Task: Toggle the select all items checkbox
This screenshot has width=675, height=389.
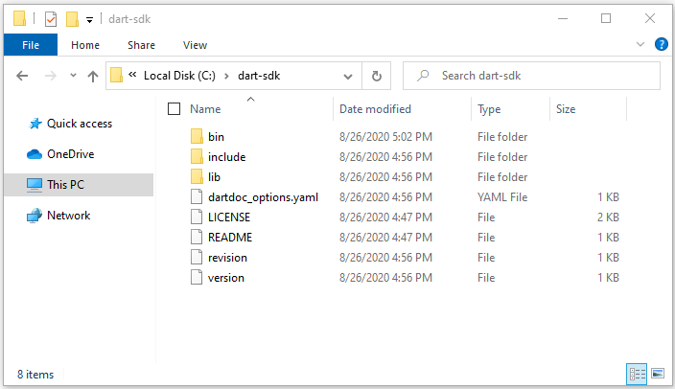Action: point(174,109)
